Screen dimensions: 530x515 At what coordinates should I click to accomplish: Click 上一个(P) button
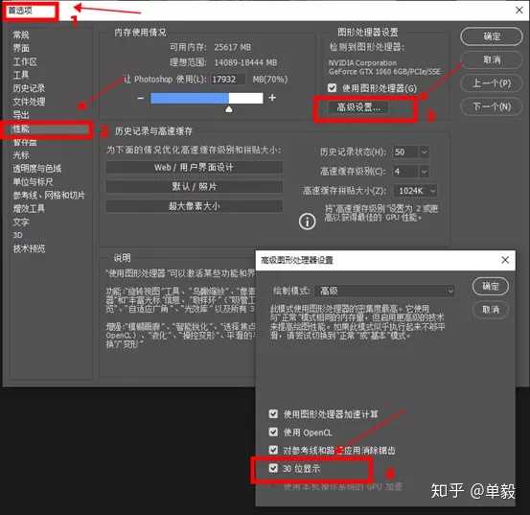(x=491, y=83)
